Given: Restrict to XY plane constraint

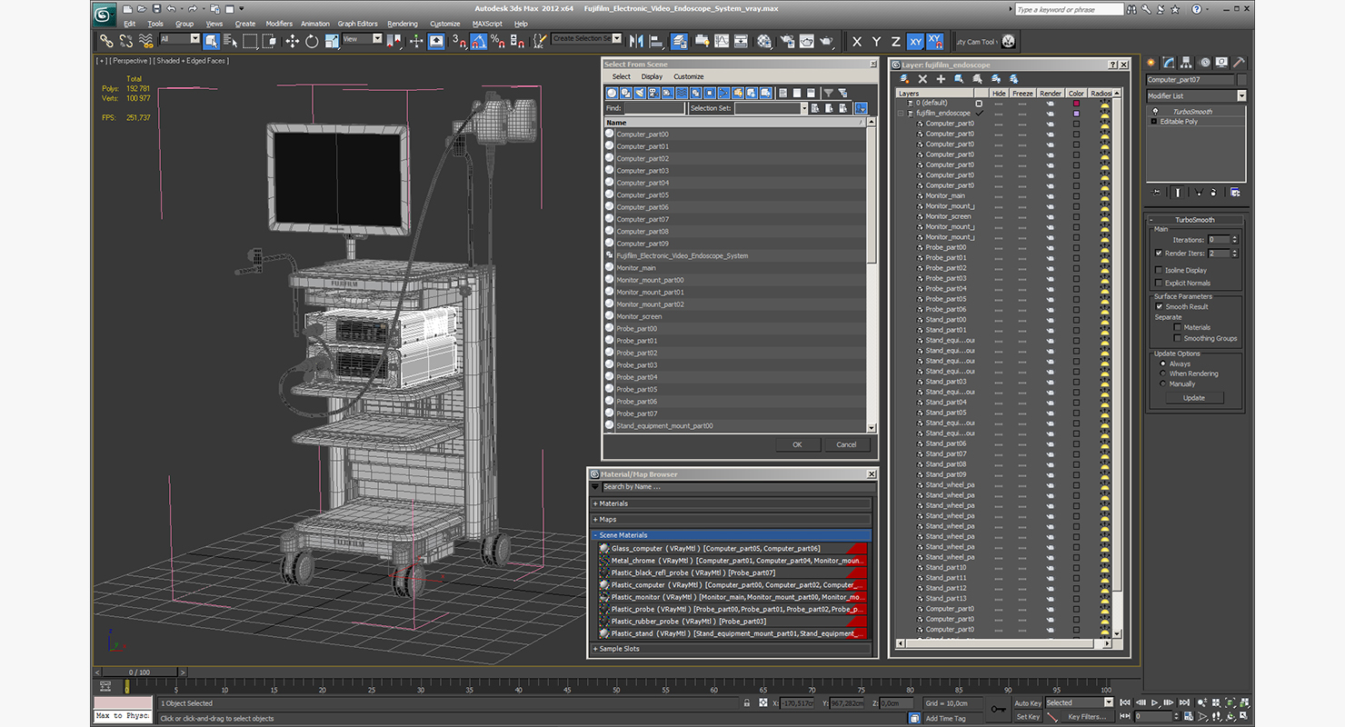Looking at the screenshot, I should (x=915, y=42).
